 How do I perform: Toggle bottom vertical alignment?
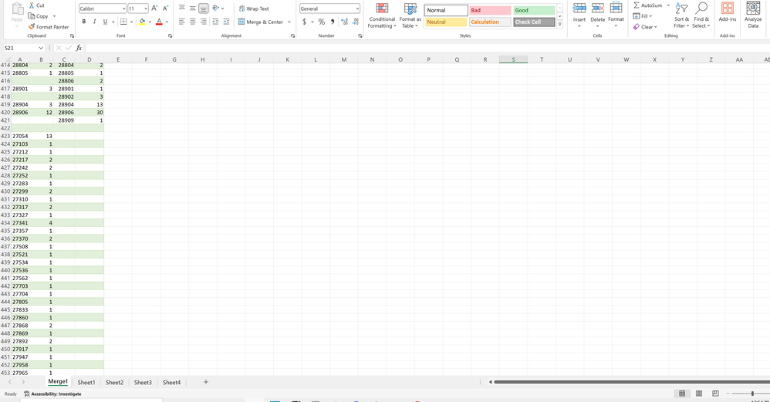[204, 8]
